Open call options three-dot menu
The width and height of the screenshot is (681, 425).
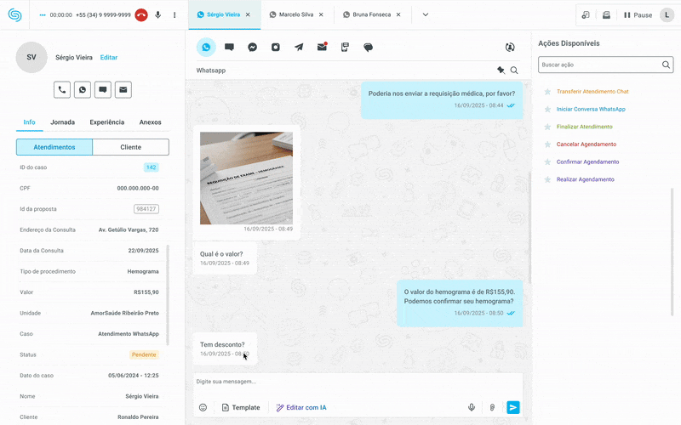coord(175,14)
